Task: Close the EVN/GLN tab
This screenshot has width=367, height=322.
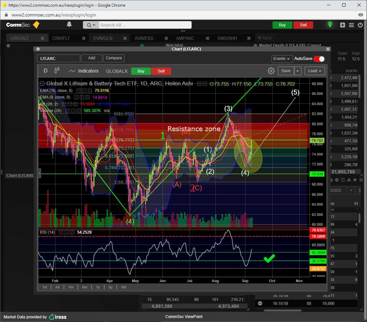Action: [125, 38]
